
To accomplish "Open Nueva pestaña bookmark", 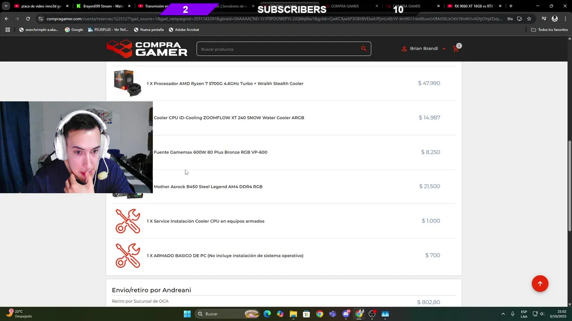I will tap(149, 29).
